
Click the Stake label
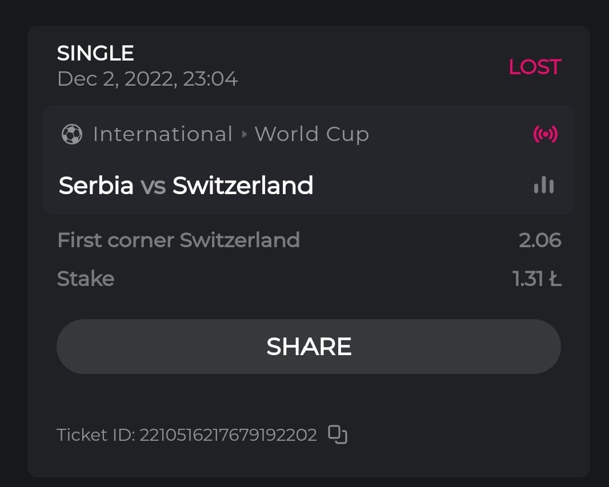click(86, 279)
